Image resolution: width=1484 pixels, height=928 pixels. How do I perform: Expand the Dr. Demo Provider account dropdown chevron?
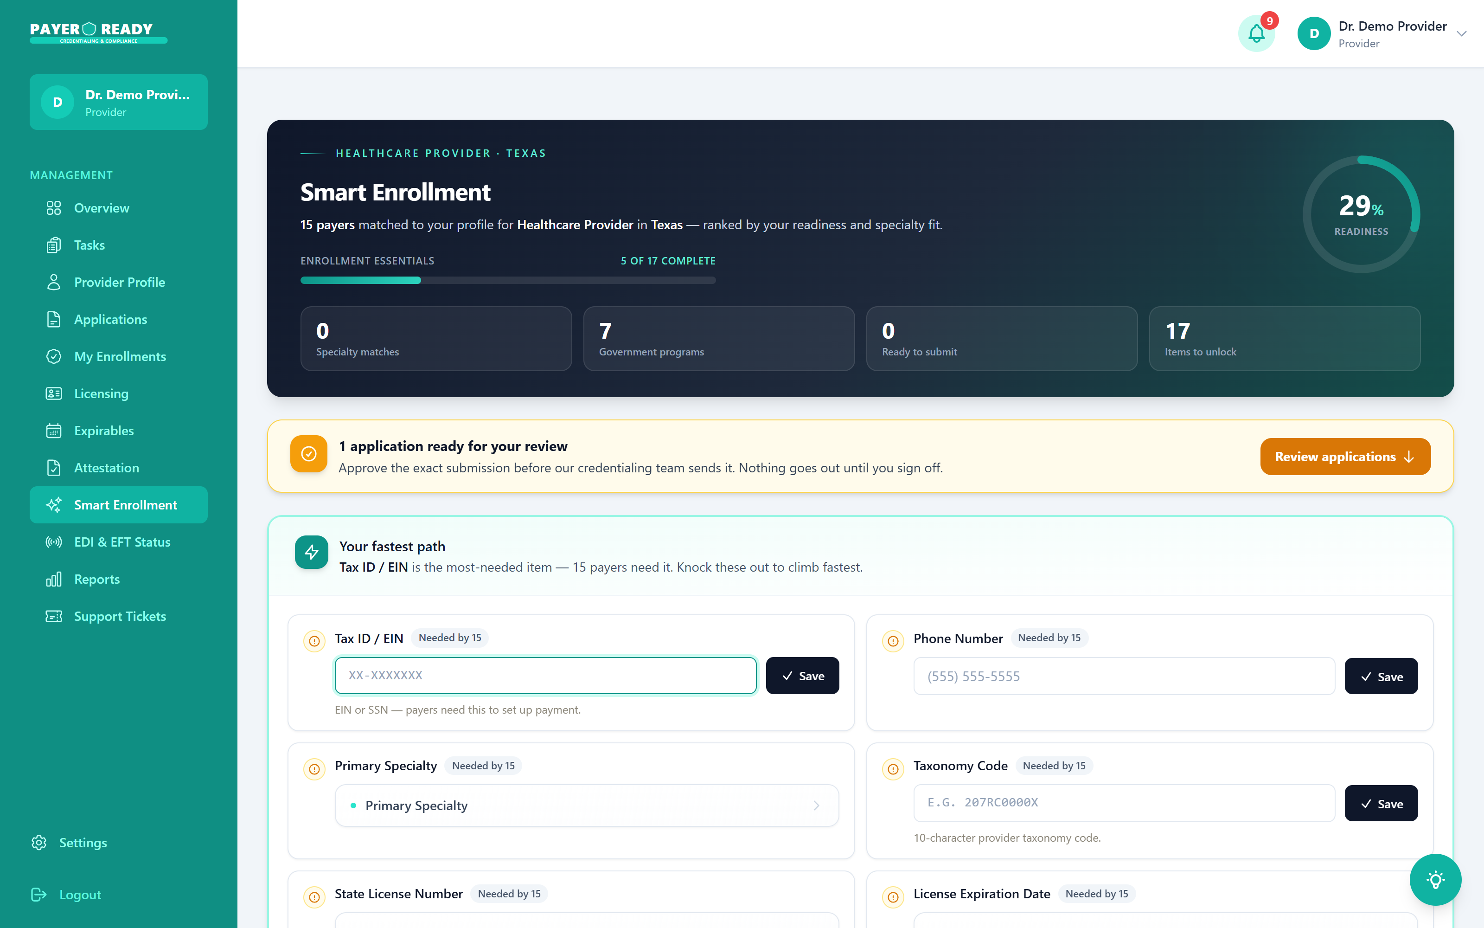(1461, 34)
